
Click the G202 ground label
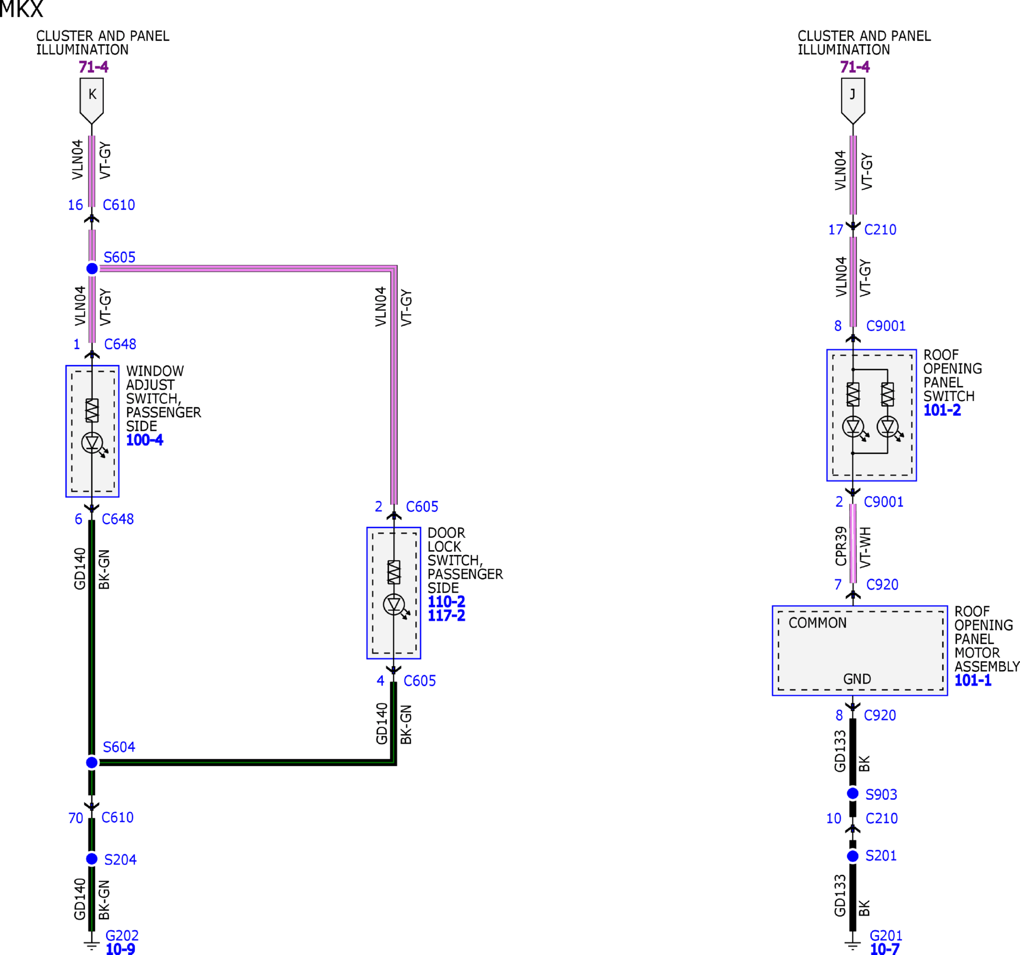click(122, 935)
